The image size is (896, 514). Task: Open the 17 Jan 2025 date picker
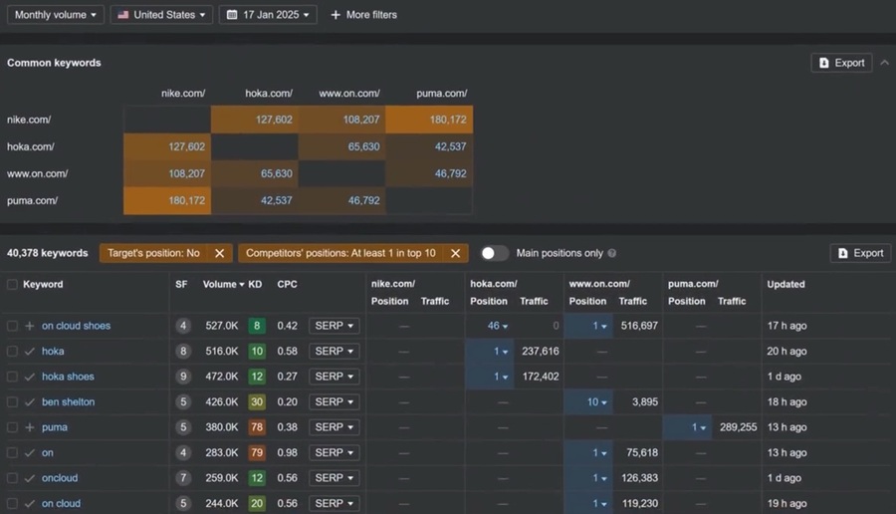(268, 15)
